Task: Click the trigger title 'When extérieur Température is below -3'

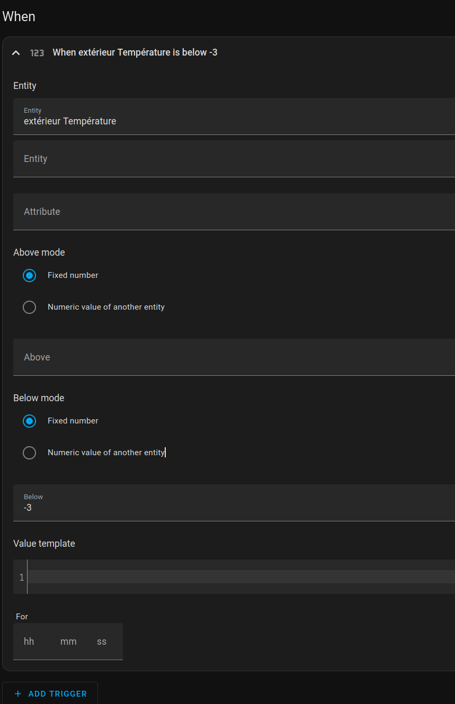Action: 135,52
